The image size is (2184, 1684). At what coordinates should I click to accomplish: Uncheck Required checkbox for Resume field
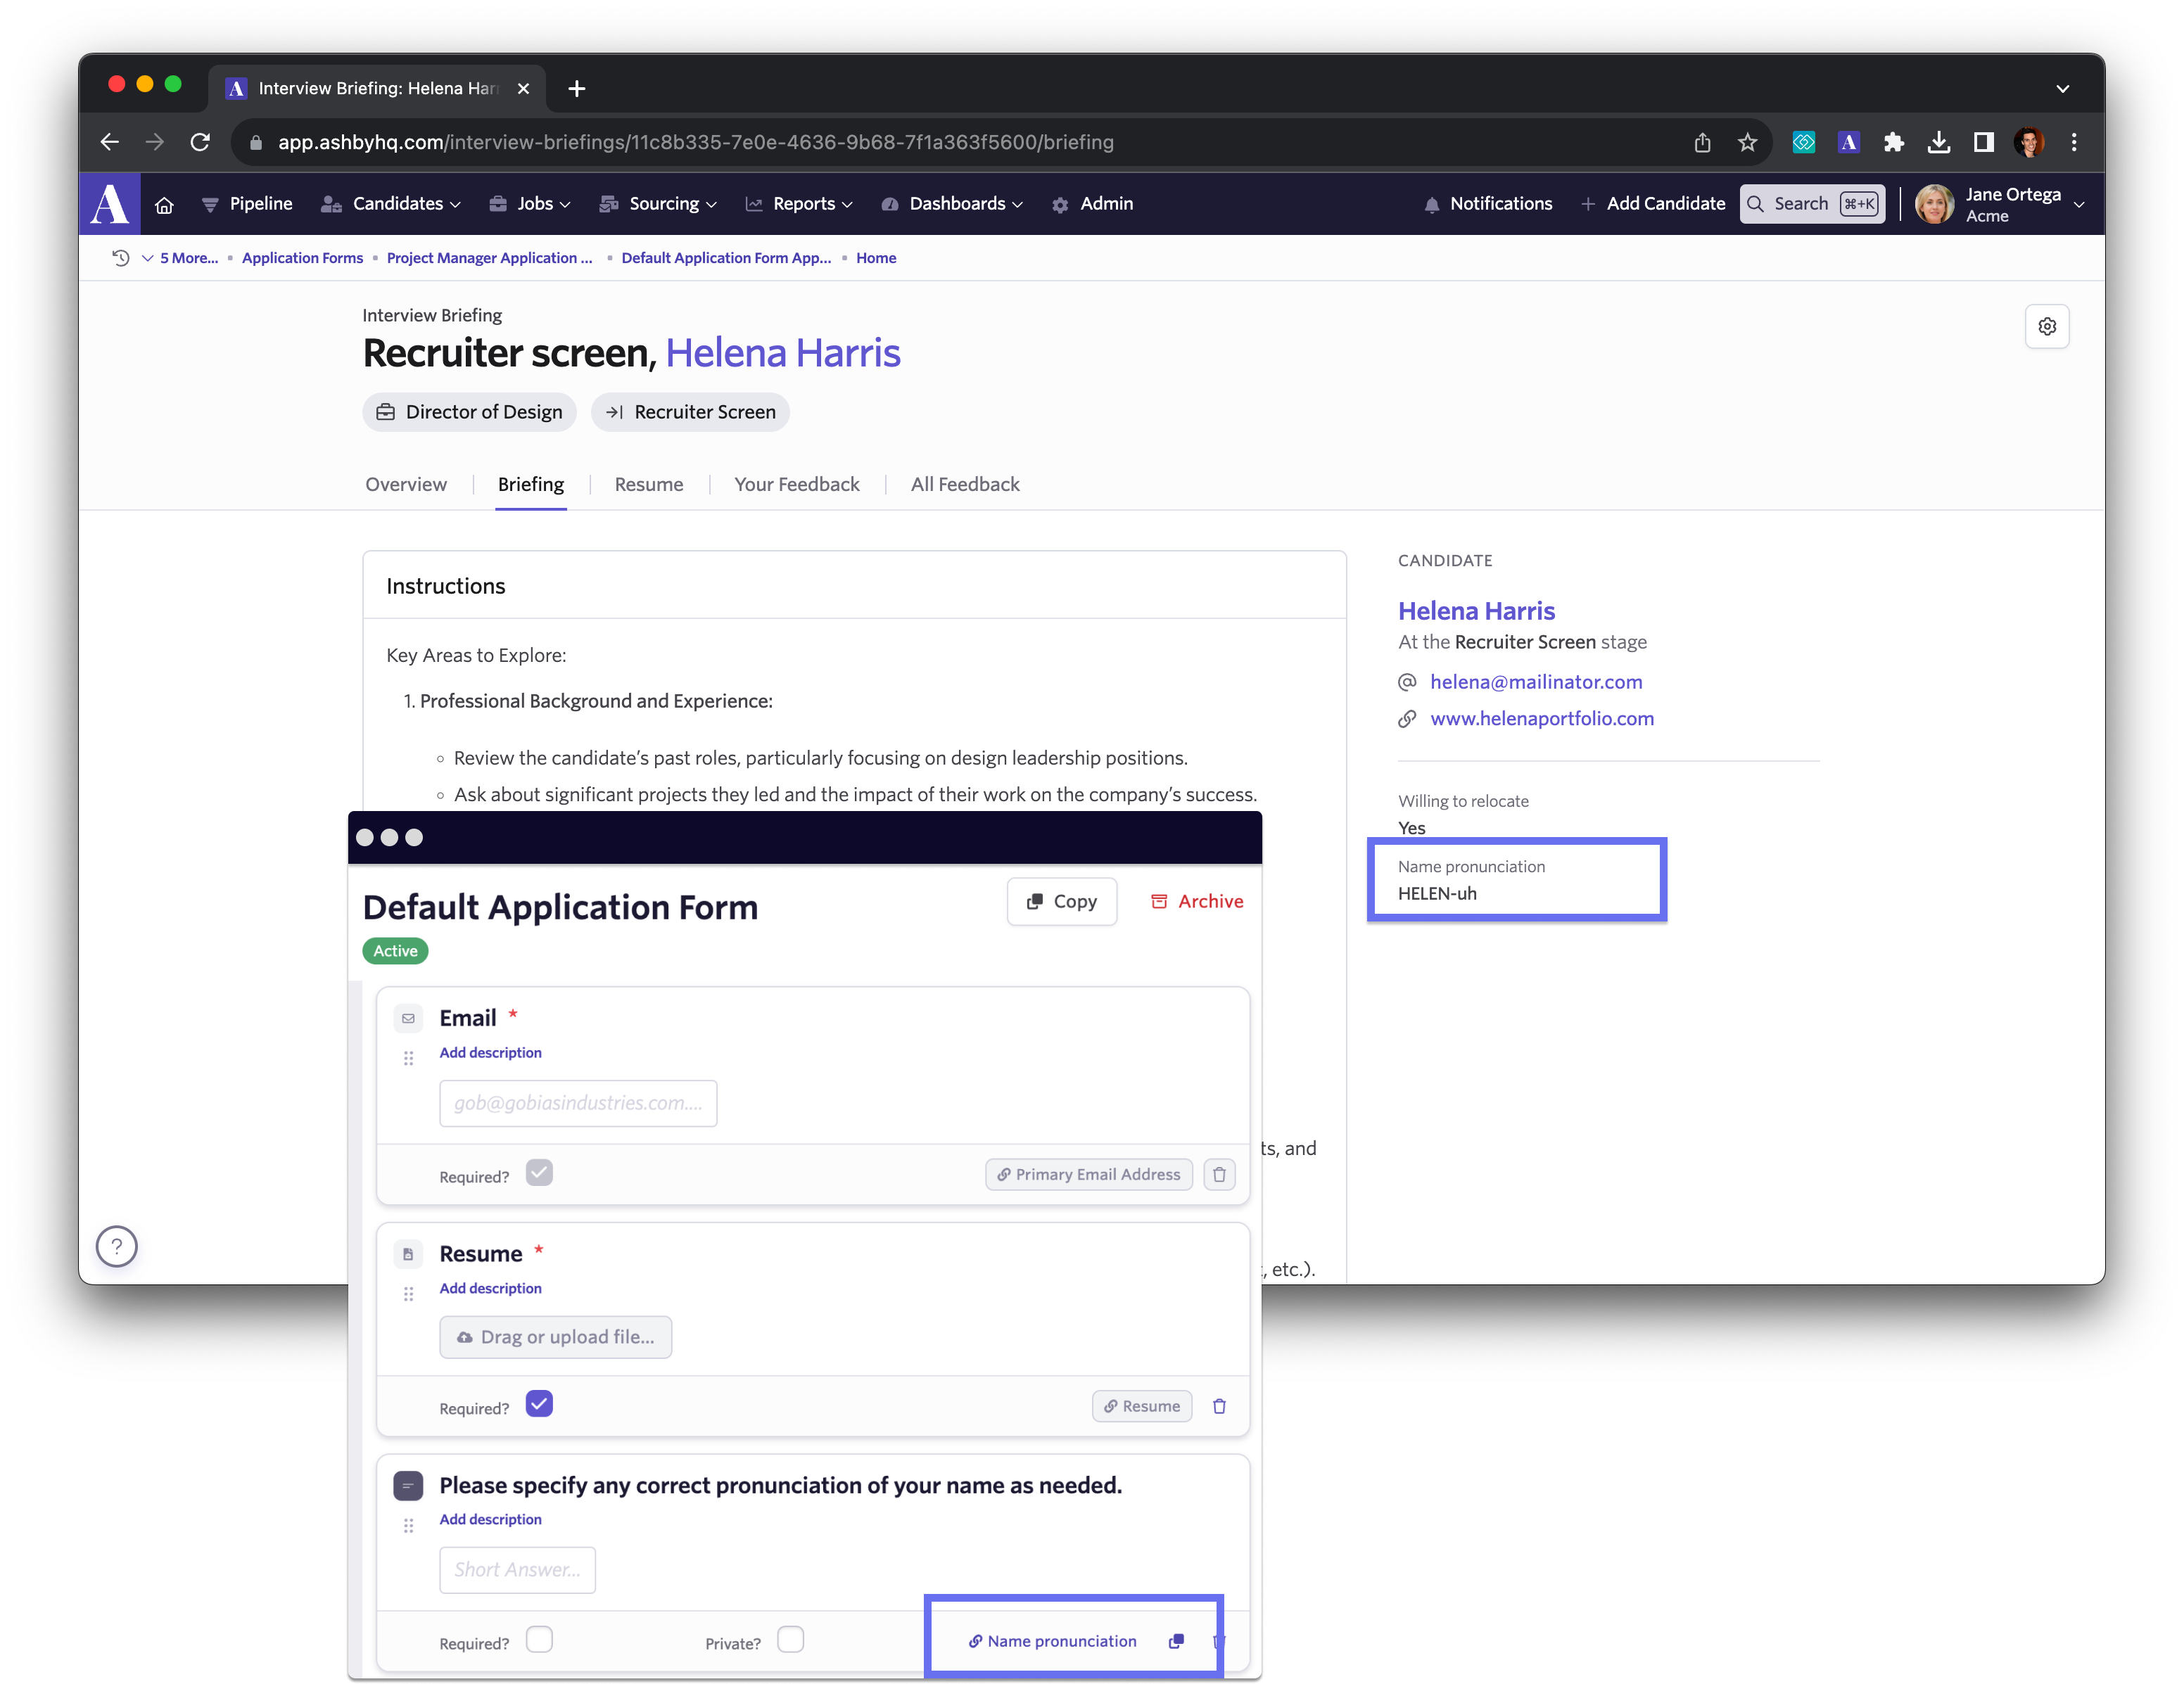click(539, 1404)
